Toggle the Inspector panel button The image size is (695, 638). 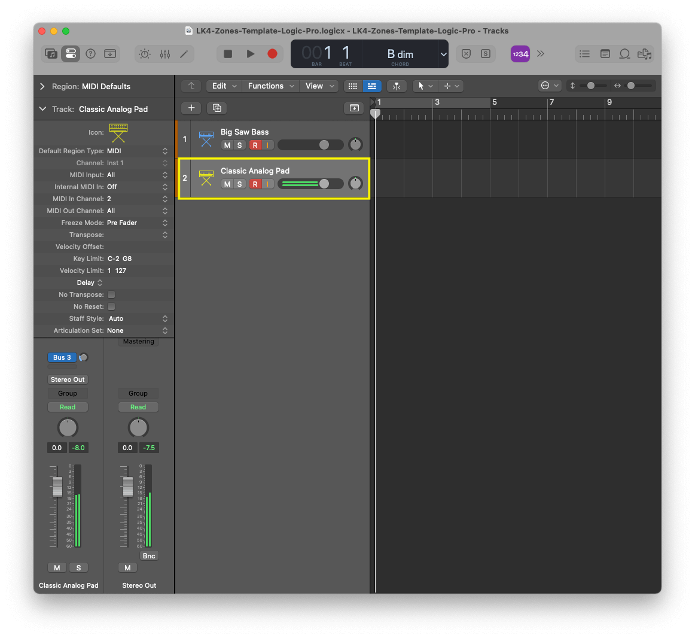71,54
